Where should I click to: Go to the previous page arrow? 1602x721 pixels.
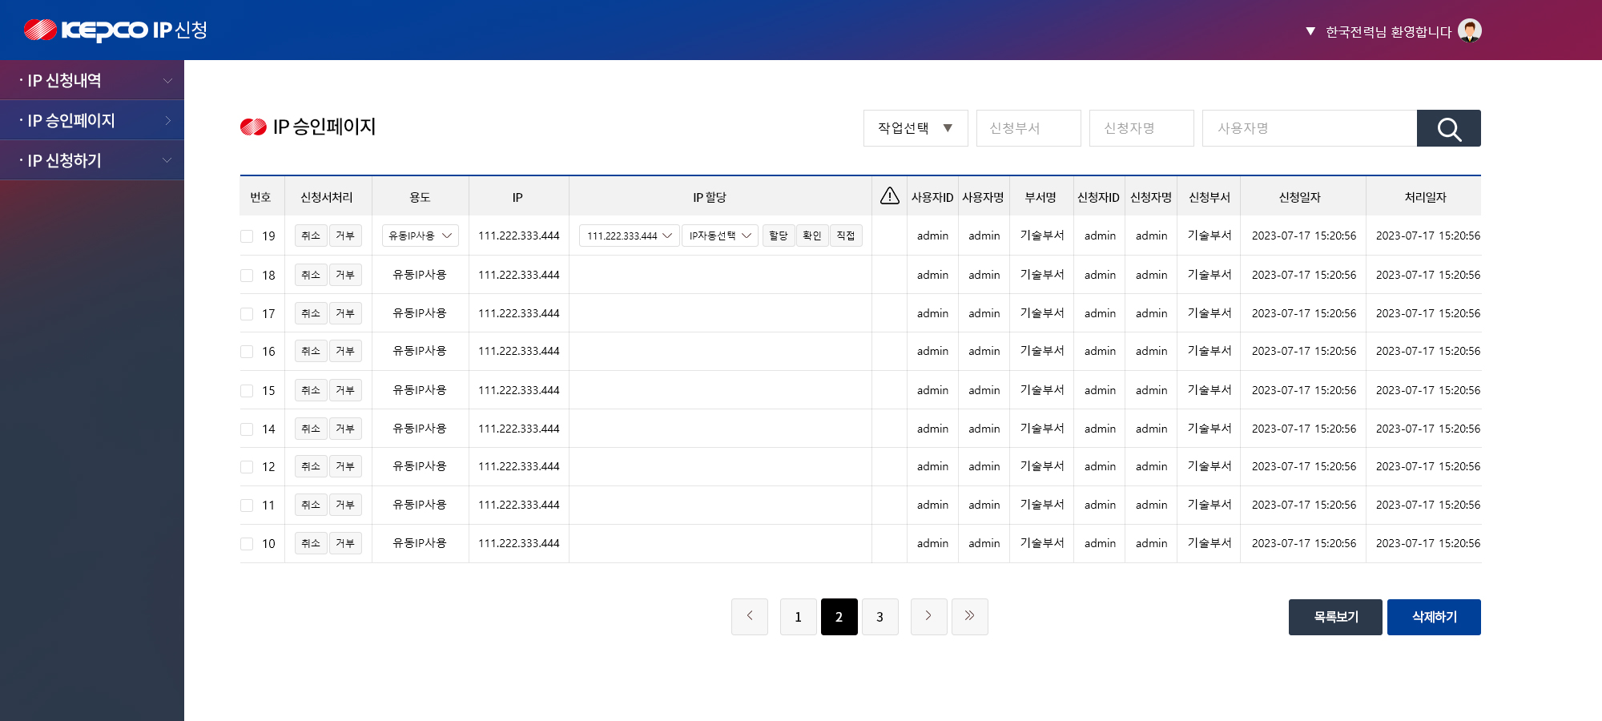(x=750, y=617)
